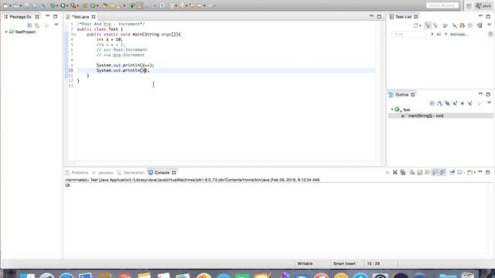Expand the arrow before All in Task List

coord(432,34)
